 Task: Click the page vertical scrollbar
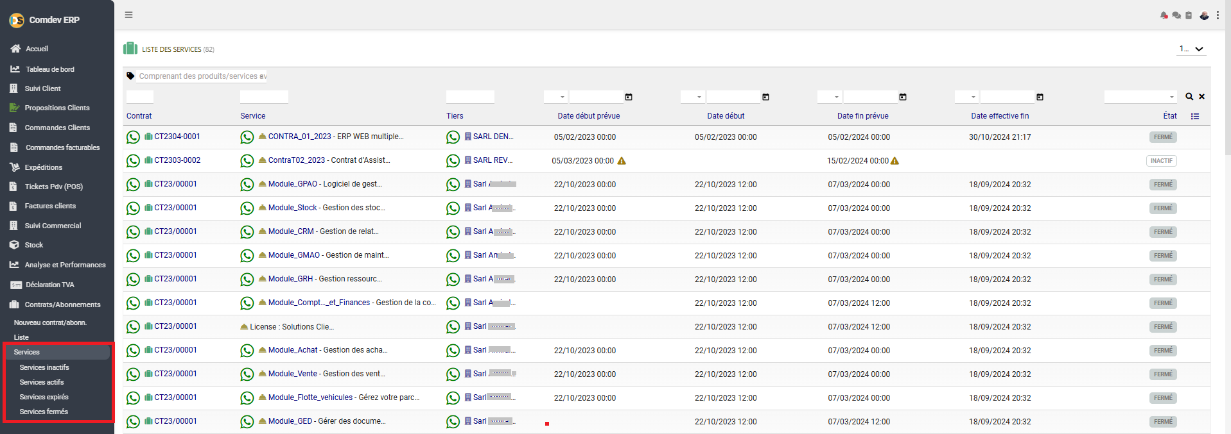[x=1228, y=77]
